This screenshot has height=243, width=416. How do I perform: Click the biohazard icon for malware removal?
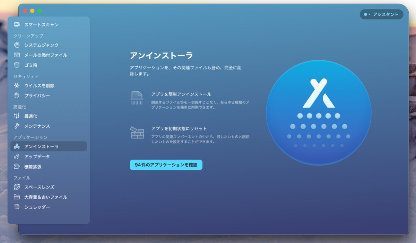point(17,85)
